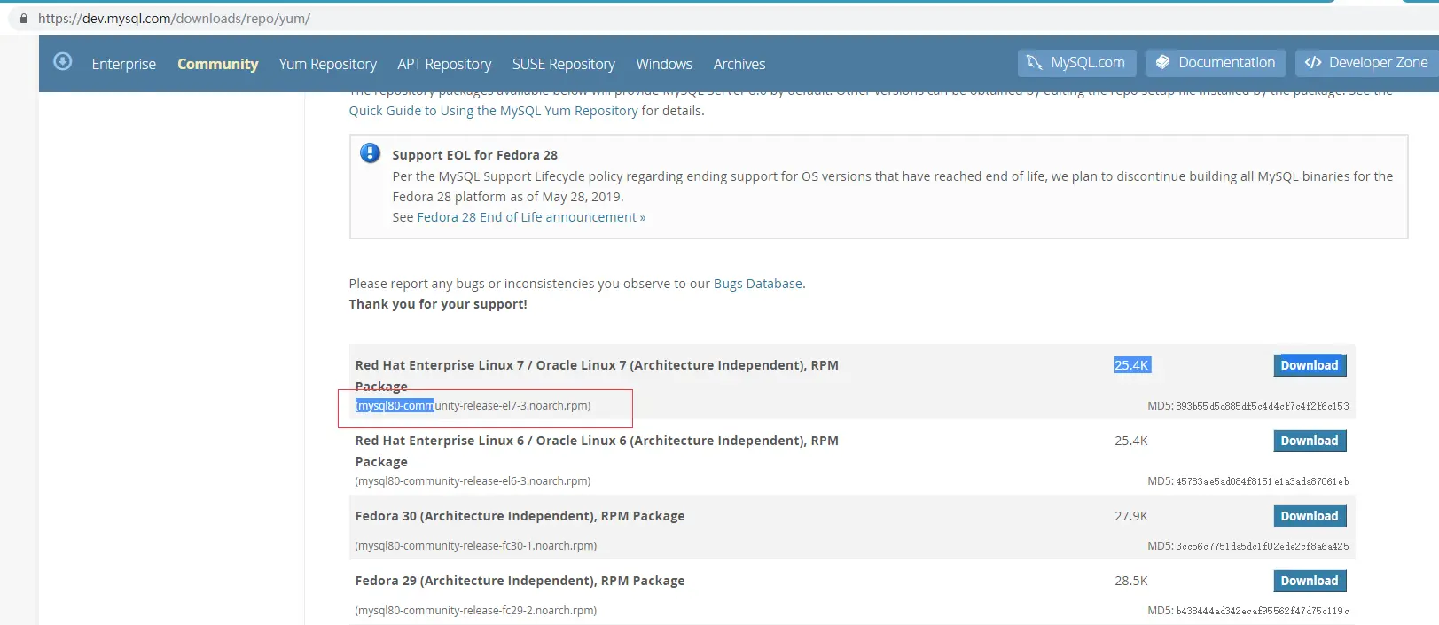
Task: Switch to Windows downloads
Action: (664, 64)
